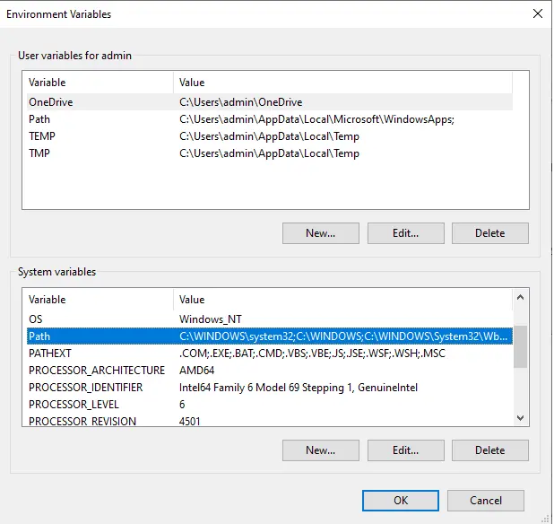Select the user Path variable row
The width and height of the screenshot is (554, 524).
(x=39, y=119)
